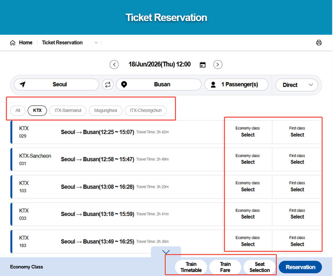Select Economy class for KTX-Sancheon 031

[x=248, y=159]
